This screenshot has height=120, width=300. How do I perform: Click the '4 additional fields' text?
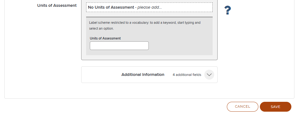coord(187,75)
